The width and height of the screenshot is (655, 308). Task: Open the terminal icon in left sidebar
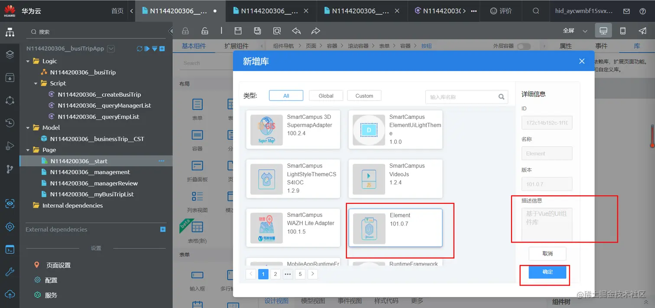10,249
